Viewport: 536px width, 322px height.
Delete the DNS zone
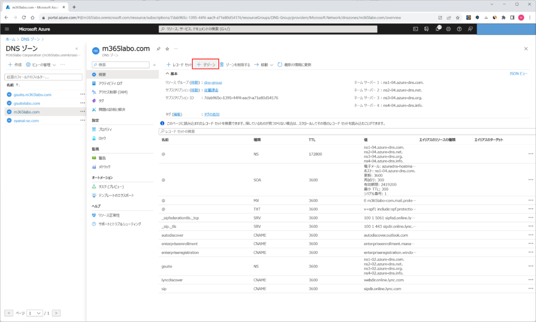click(234, 64)
